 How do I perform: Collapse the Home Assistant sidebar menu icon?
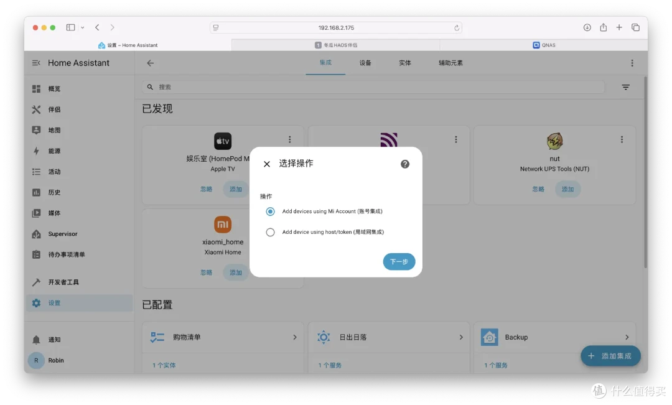pos(36,63)
